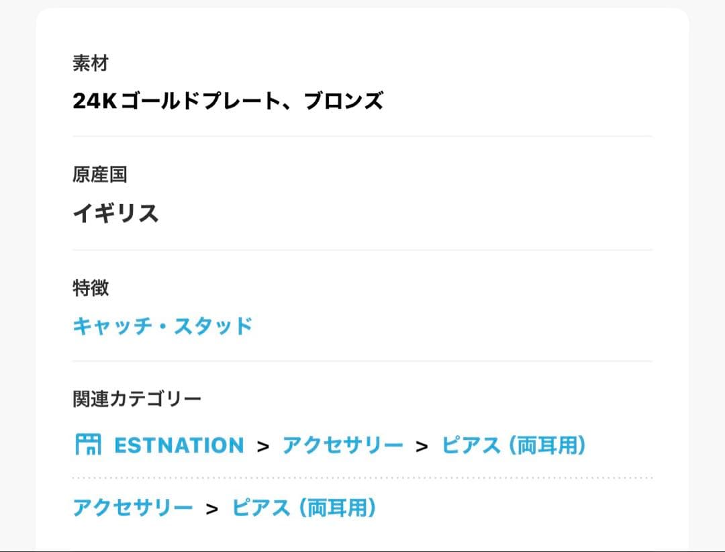Screen dimensions: 725x552
Task: Click the 24Kゴールドプレート、ブロンズ material text
Action: pos(228,101)
